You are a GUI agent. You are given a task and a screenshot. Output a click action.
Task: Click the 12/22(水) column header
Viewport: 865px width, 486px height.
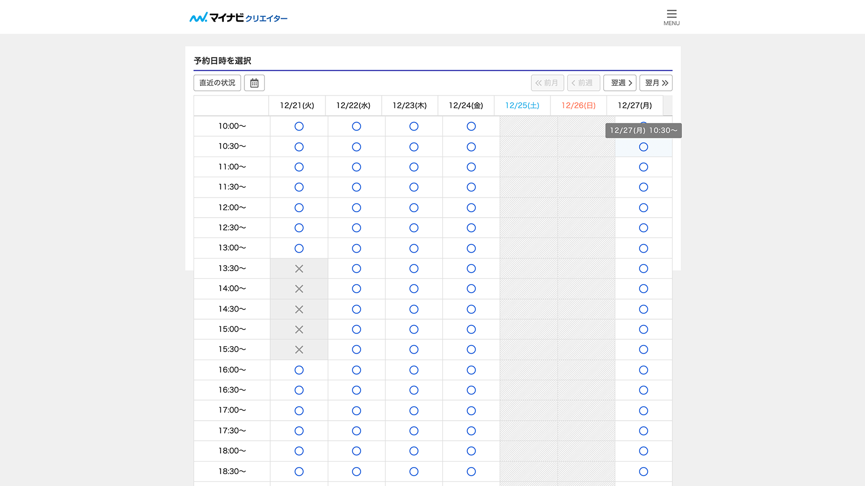[x=353, y=105]
